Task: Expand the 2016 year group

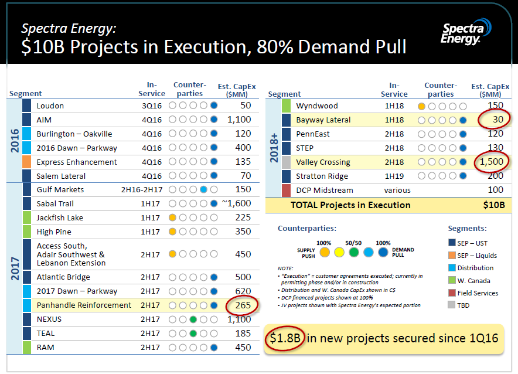Action: tap(15, 141)
